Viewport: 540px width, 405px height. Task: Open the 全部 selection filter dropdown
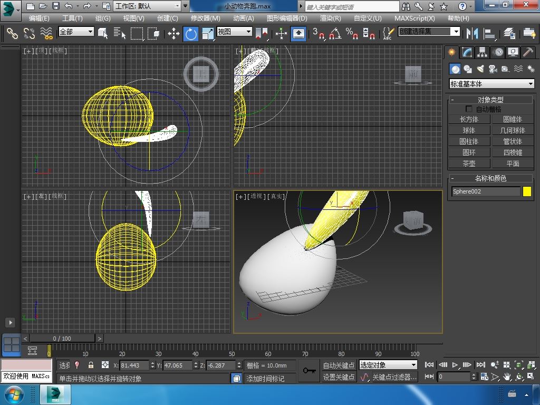point(76,32)
